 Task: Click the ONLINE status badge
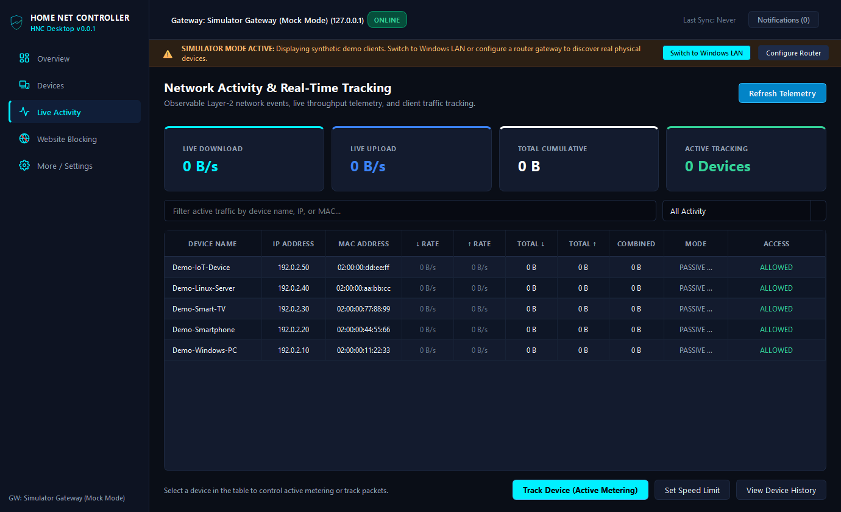coord(387,20)
